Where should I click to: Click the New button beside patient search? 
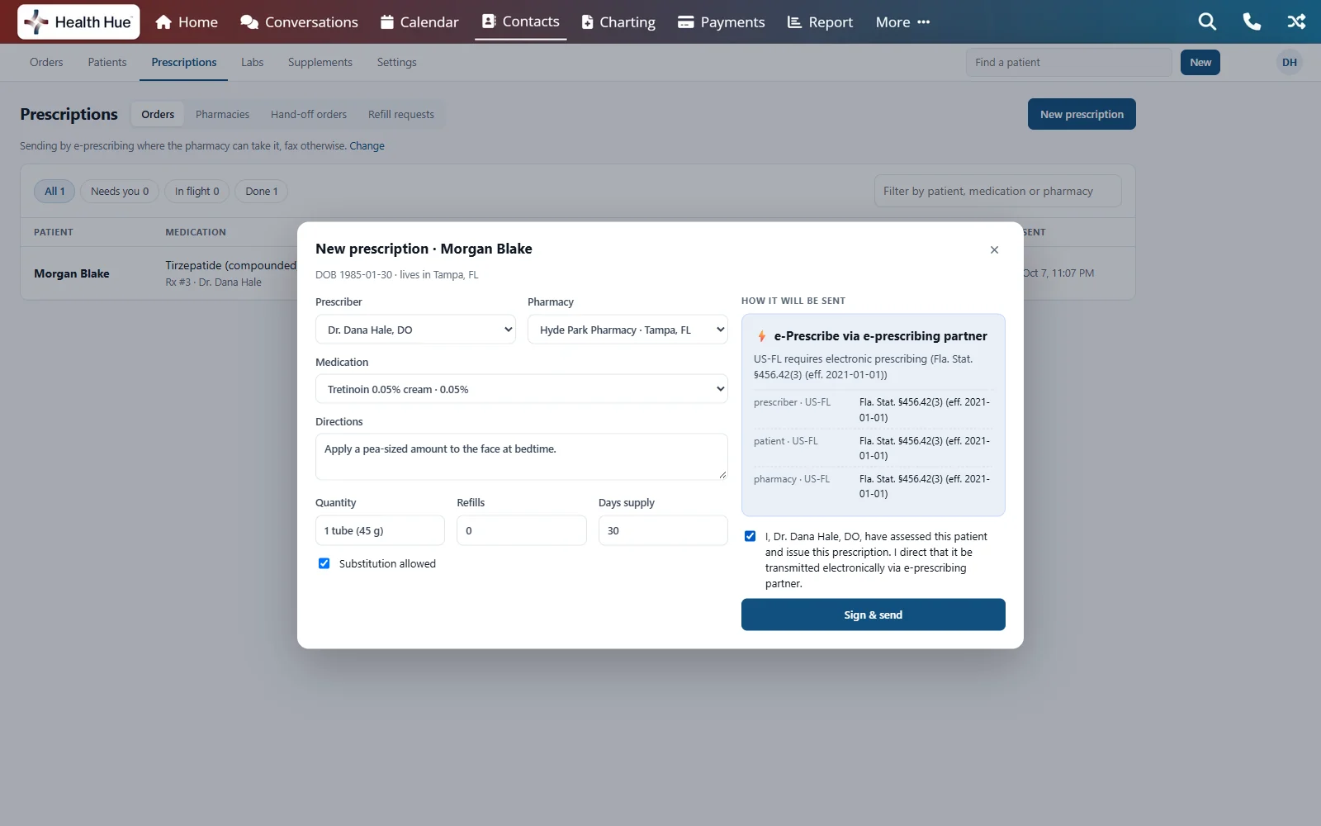click(1200, 63)
